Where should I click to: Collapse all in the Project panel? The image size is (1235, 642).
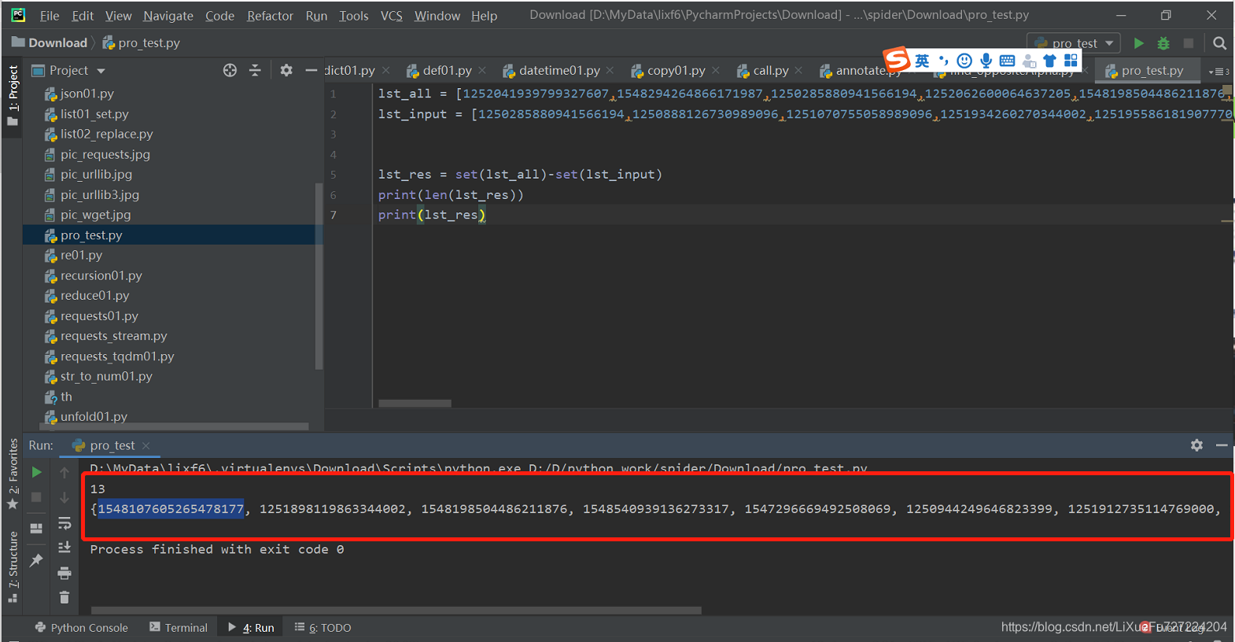(x=255, y=70)
